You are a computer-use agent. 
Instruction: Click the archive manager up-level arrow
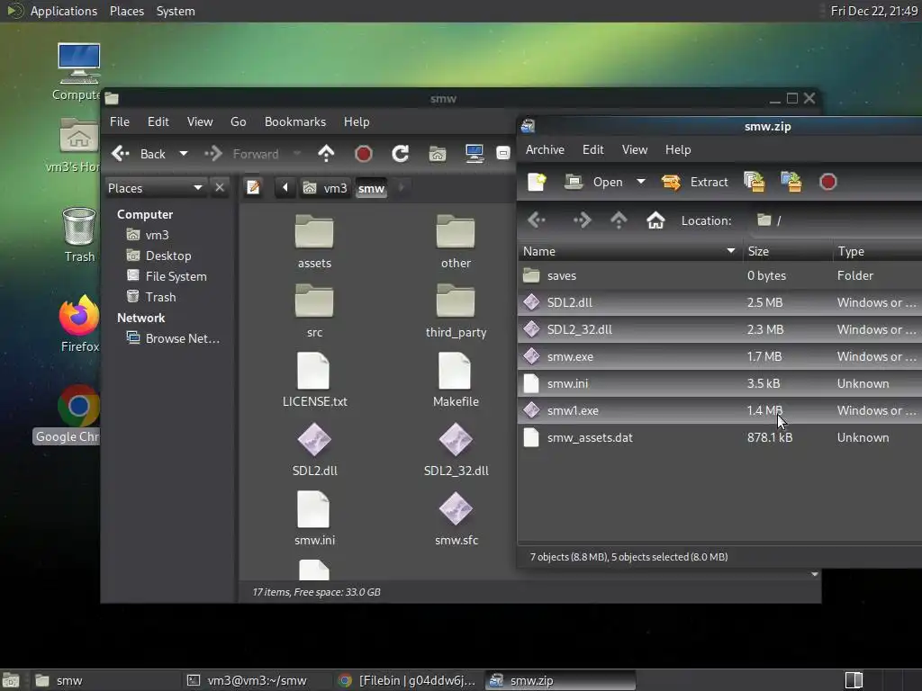619,220
